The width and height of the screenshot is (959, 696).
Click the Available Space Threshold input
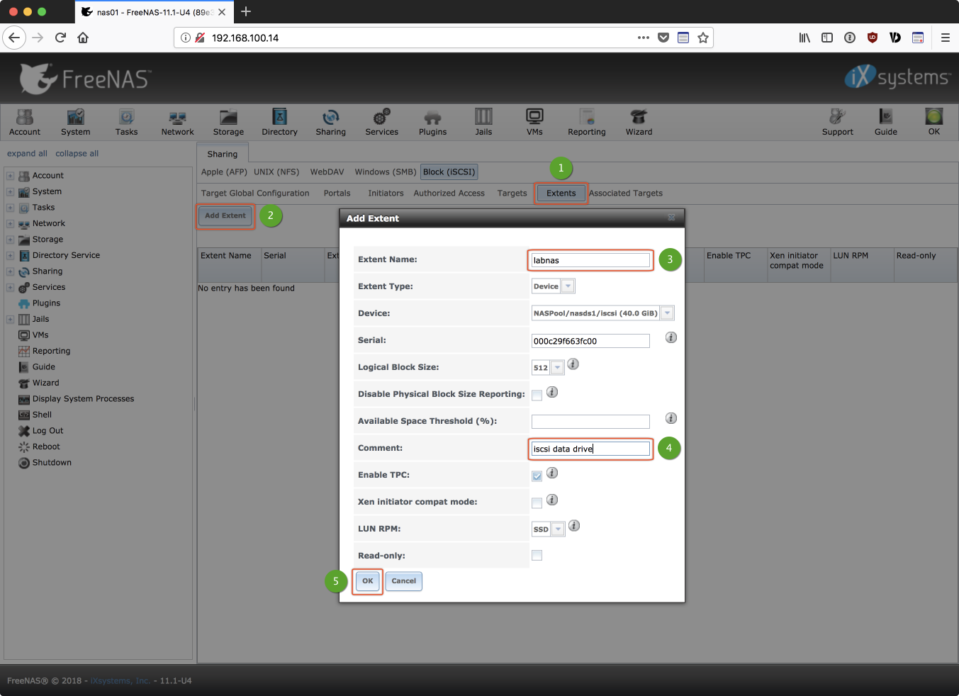[x=590, y=422]
